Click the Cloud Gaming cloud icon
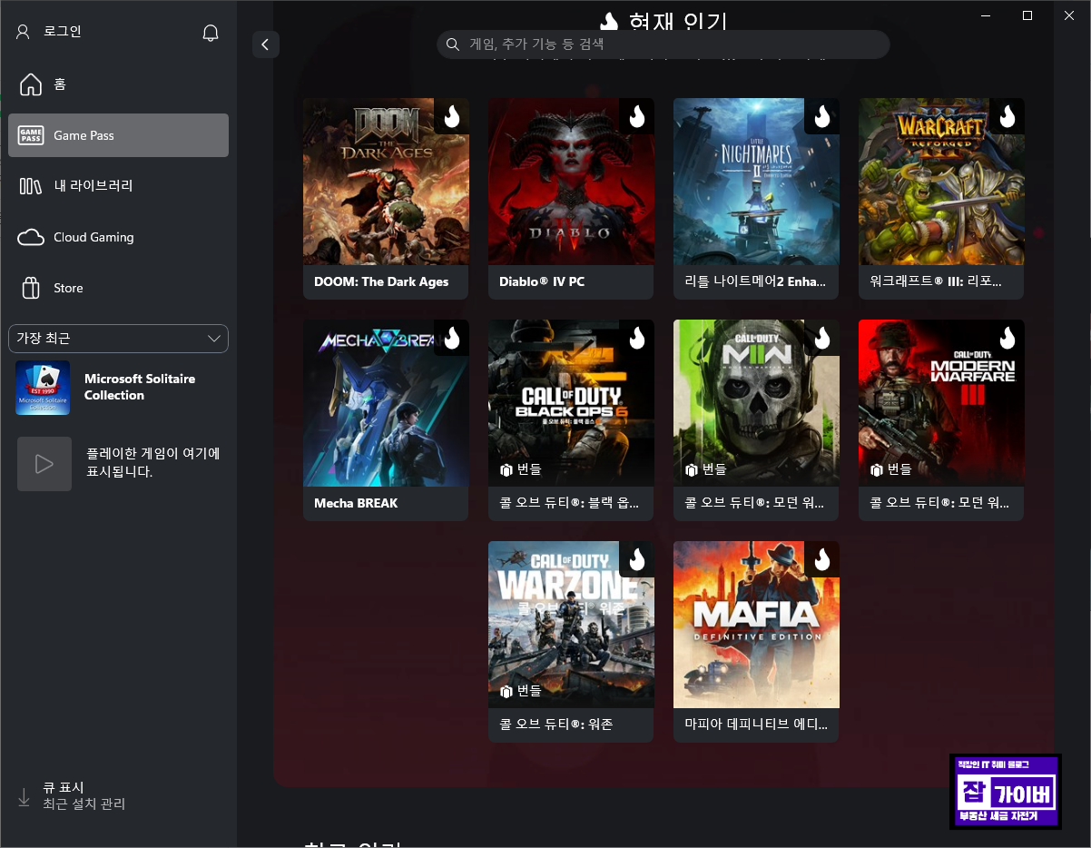 31,237
